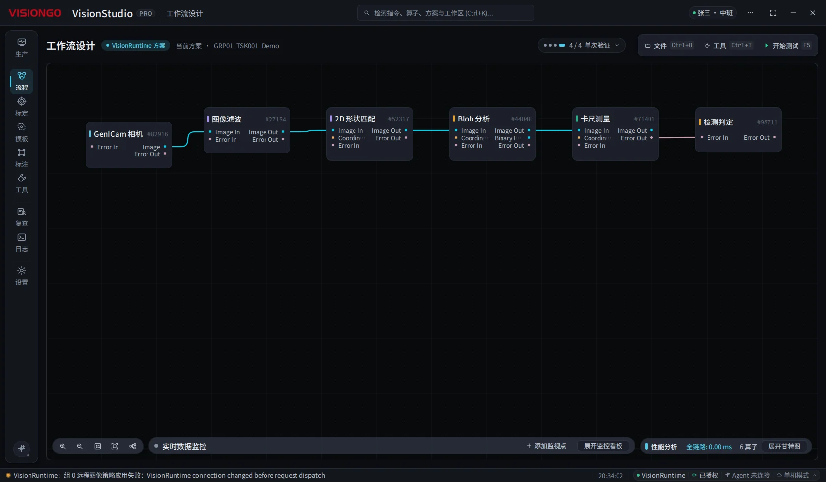Open the 4/4 单次验证 dropdown
Viewport: 826px width, 482px height.
pyautogui.click(x=582, y=45)
